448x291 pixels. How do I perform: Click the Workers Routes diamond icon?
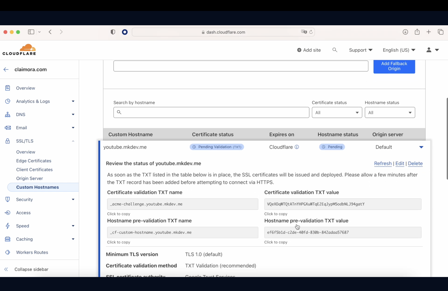click(8, 252)
